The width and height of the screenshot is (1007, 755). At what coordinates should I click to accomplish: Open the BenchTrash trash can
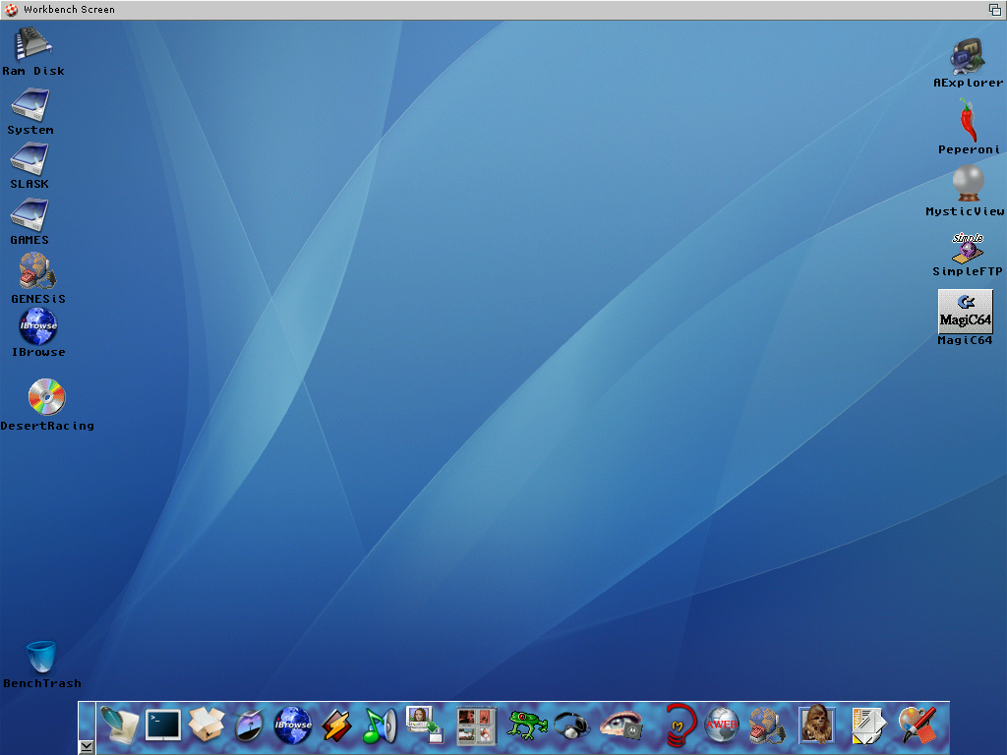(x=41, y=657)
